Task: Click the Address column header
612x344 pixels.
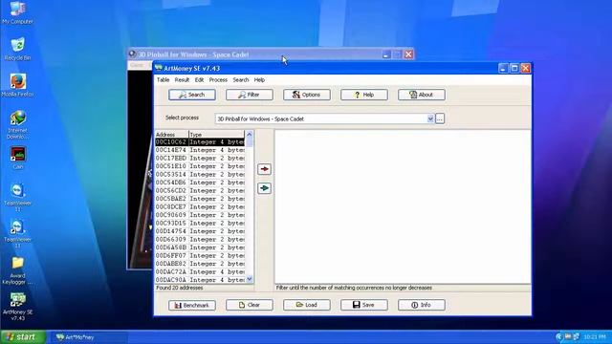Action: tap(172, 134)
